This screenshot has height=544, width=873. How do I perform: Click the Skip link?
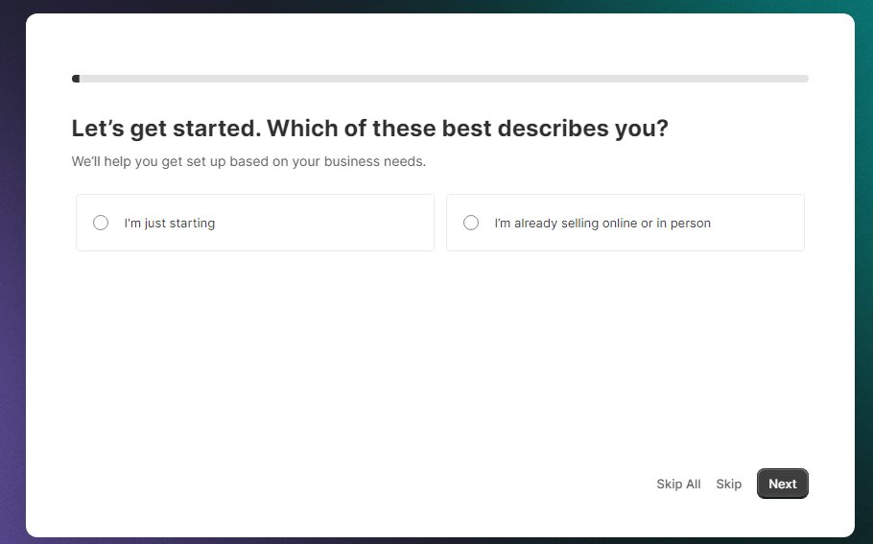(728, 485)
